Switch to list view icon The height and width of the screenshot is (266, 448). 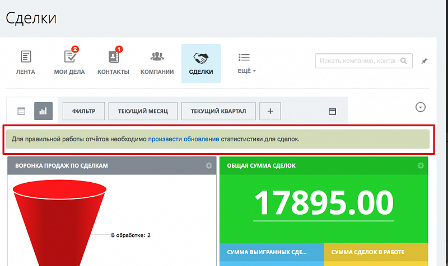tap(21, 111)
